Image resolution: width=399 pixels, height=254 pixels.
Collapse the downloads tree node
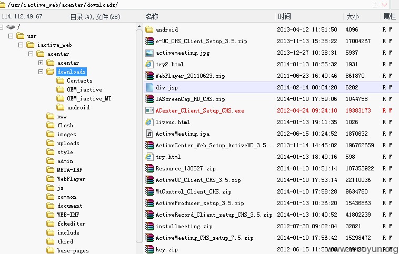[41, 72]
